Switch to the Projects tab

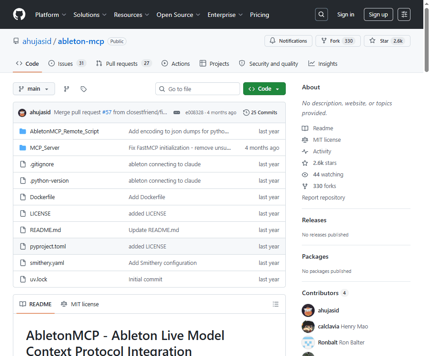pyautogui.click(x=214, y=64)
